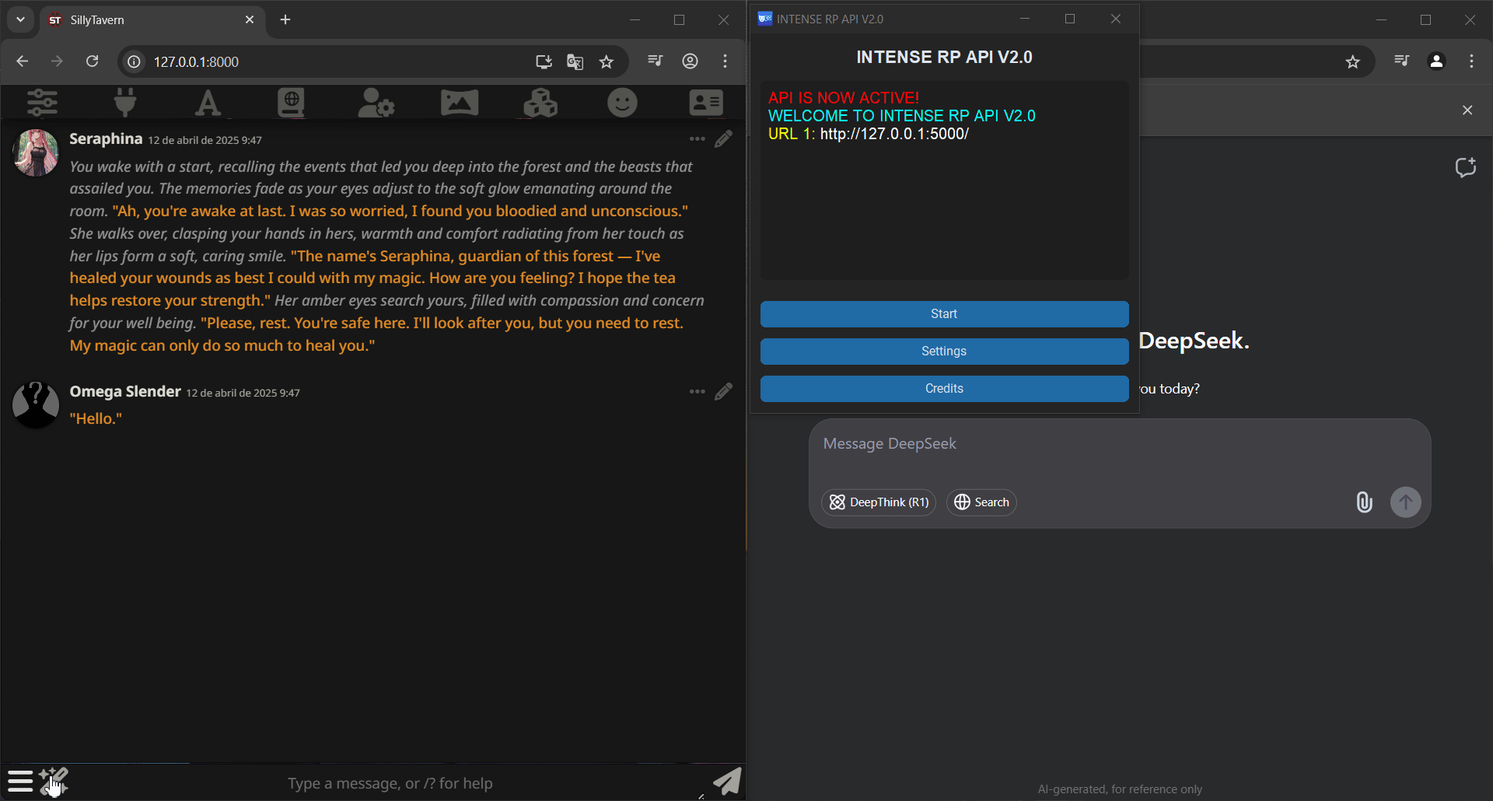
Task: Click URL http://127.0.0.1:5000/ in API log
Action: (x=894, y=134)
